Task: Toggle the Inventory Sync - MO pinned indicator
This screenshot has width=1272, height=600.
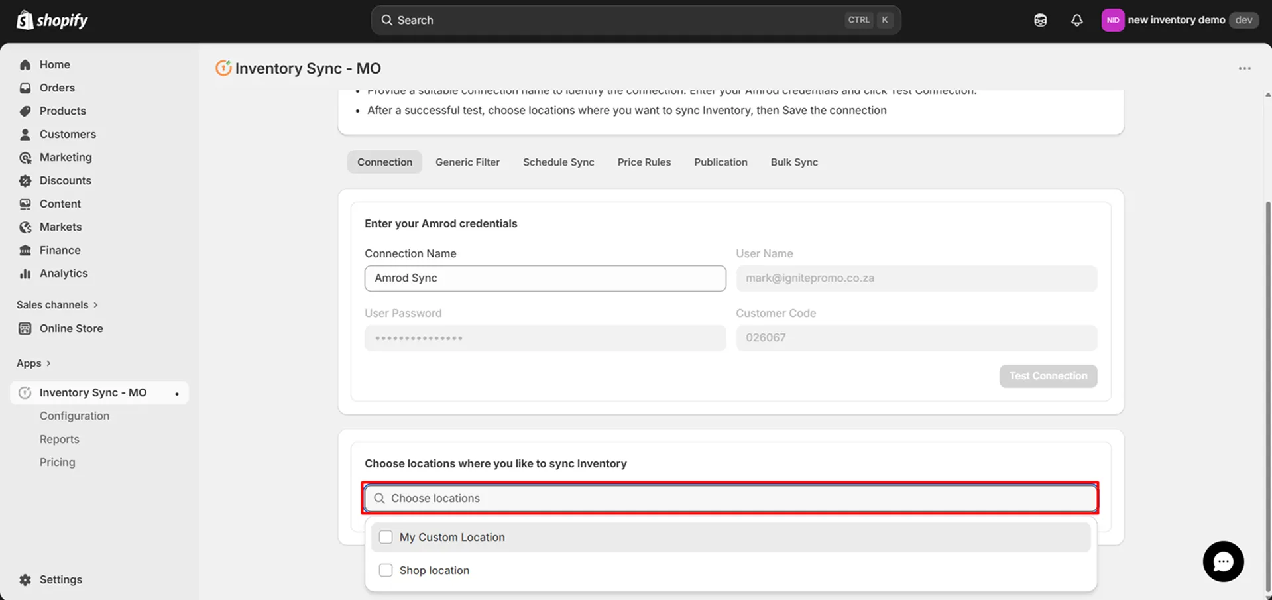Action: pyautogui.click(x=176, y=393)
